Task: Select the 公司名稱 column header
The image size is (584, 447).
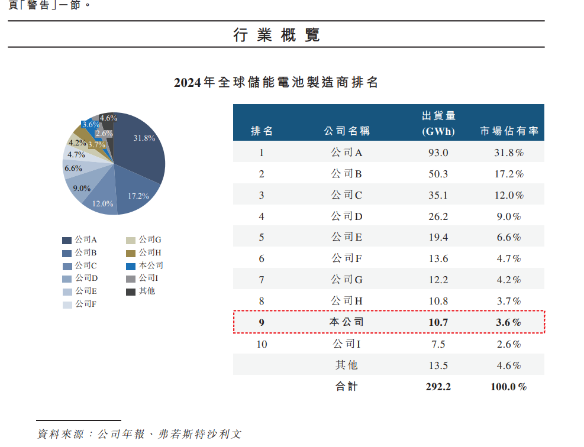Action: coord(347,131)
